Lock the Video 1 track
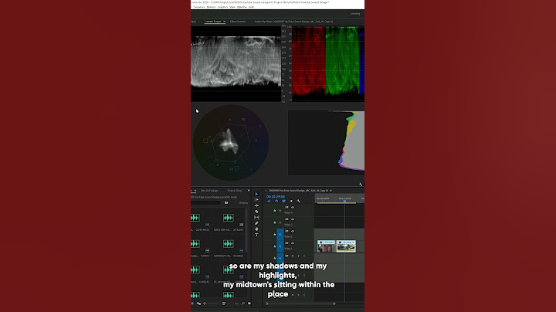 click(275, 246)
